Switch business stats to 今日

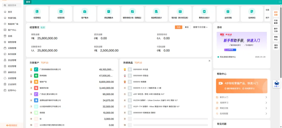click(178, 27)
